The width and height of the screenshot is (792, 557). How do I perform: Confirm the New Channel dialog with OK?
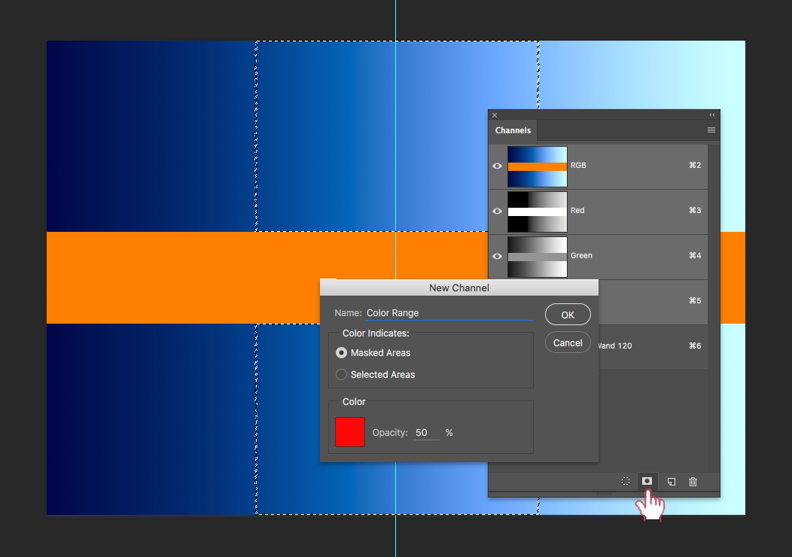(x=568, y=315)
